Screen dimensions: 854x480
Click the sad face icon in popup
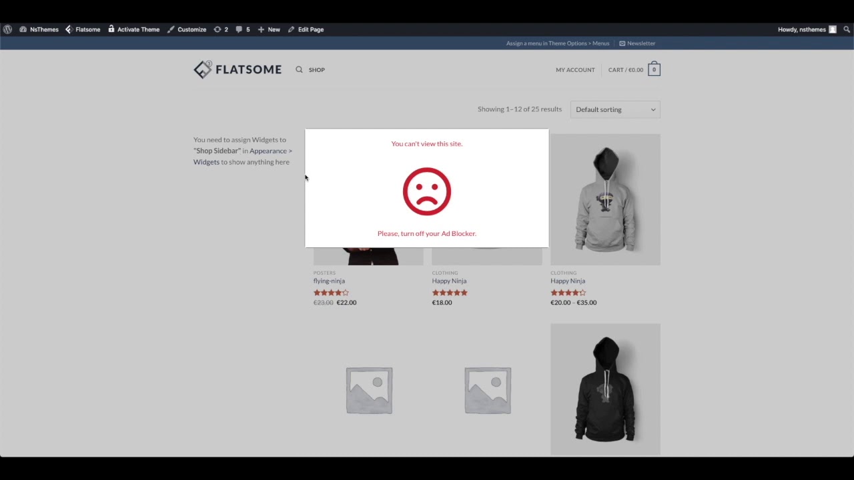pos(427,191)
